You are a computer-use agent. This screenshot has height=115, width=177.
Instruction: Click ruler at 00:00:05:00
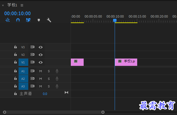(93, 16)
